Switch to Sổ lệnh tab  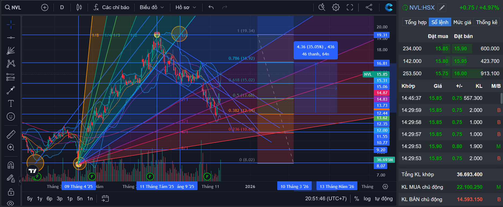(x=440, y=22)
